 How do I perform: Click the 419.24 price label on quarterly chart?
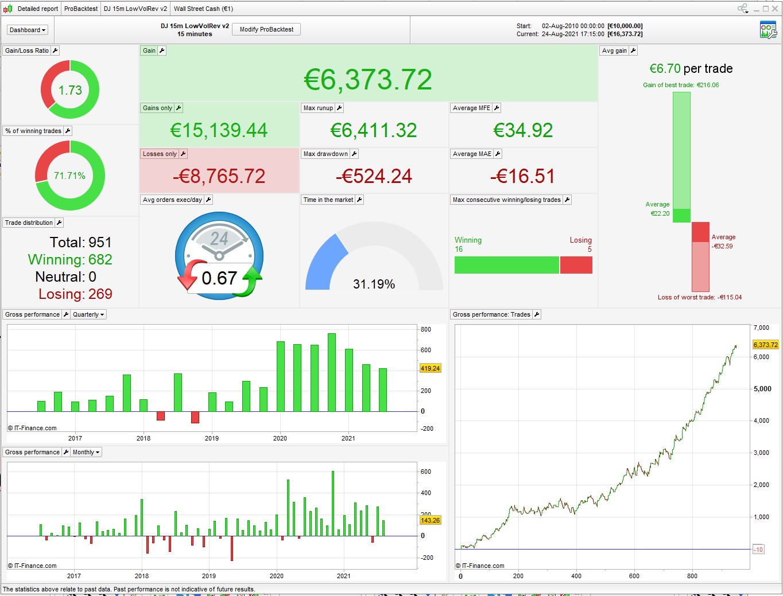[430, 368]
